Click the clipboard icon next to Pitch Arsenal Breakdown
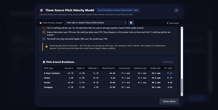The height and width of the screenshot is (110, 218). coord(44,62)
